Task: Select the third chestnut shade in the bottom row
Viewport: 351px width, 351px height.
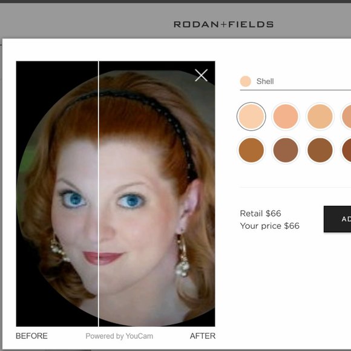Action: (x=320, y=150)
